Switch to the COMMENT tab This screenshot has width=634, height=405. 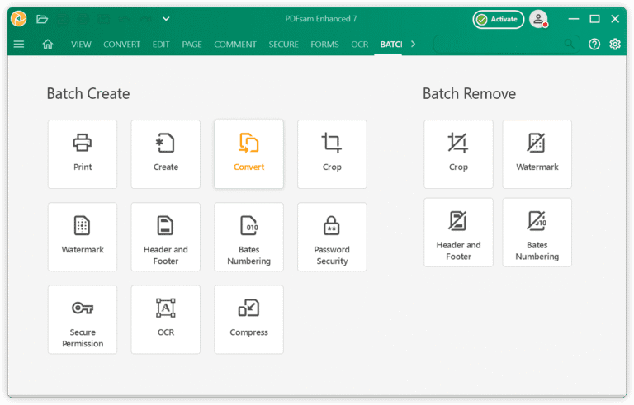pos(235,45)
